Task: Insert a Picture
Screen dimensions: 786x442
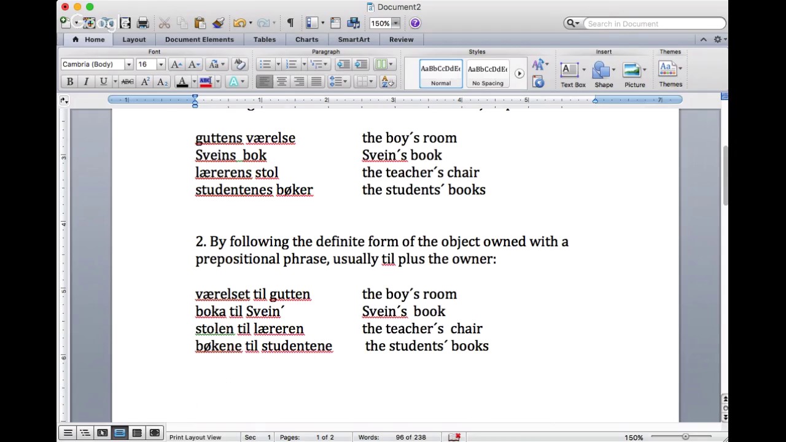Action: pyautogui.click(x=635, y=75)
